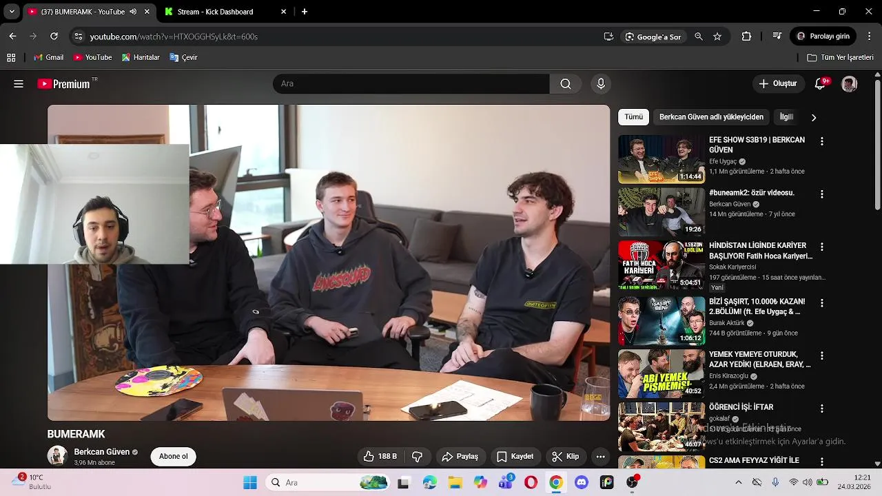Open Microsoft Teams from taskbar
Viewport: 882px width, 496px height.
[505, 482]
